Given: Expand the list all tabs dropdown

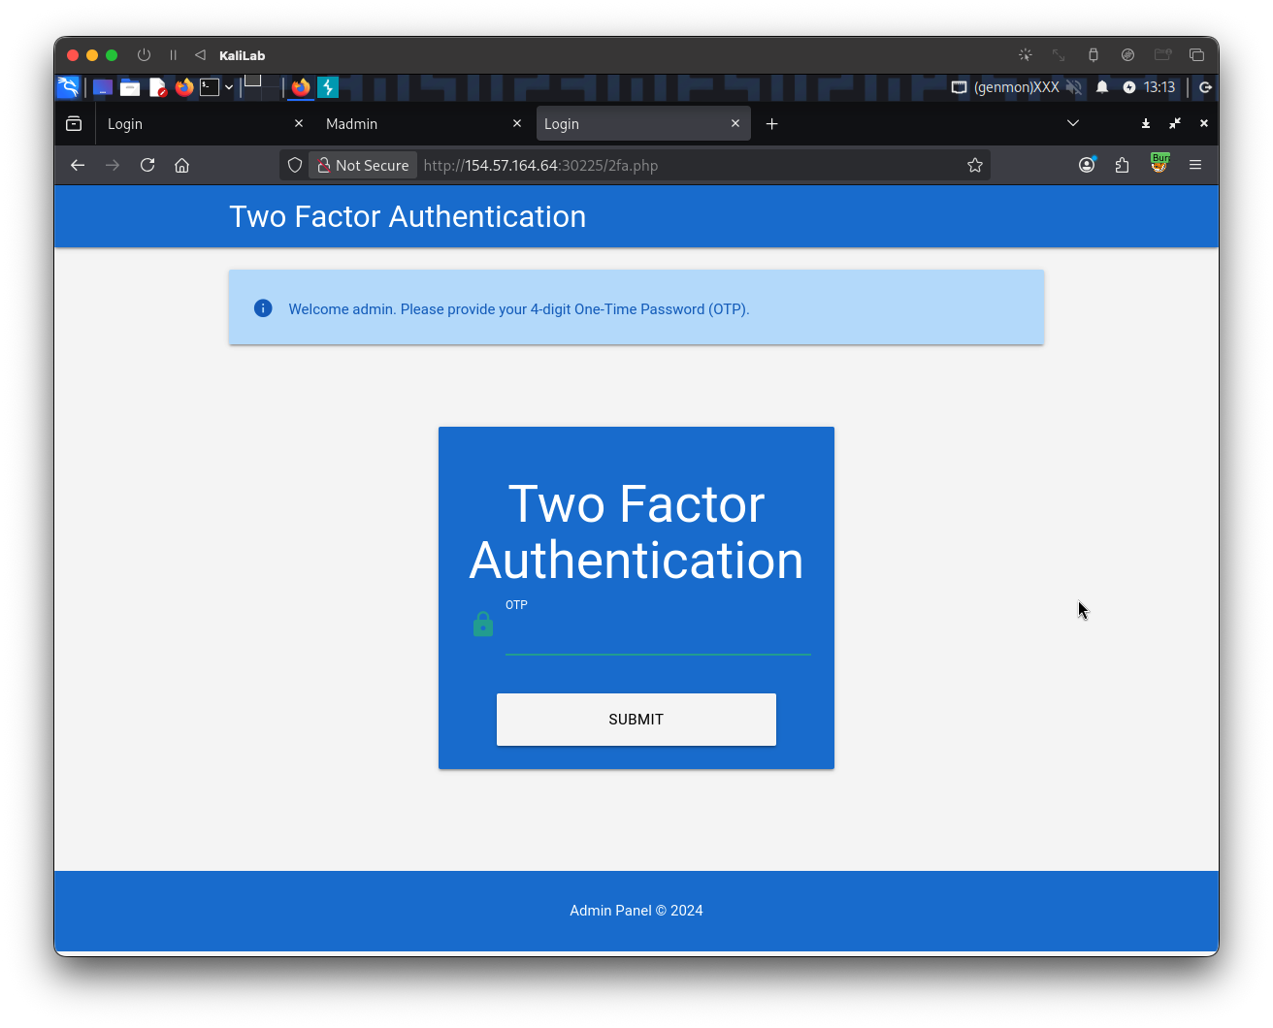Looking at the screenshot, I should (x=1073, y=123).
